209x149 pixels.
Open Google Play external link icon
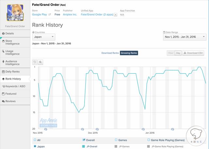coord(49,15)
